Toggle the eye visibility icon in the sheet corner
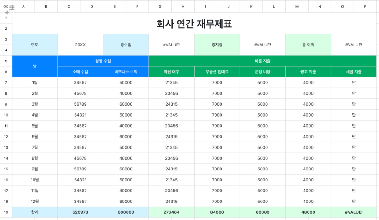Image resolution: width=379 pixels, height=220 pixels. (x=6, y=6)
